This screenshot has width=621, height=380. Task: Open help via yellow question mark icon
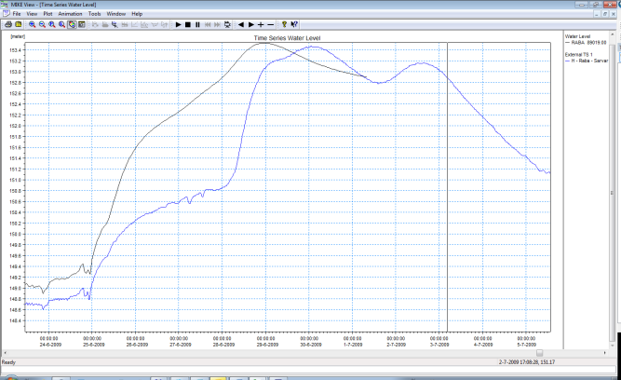[284, 24]
